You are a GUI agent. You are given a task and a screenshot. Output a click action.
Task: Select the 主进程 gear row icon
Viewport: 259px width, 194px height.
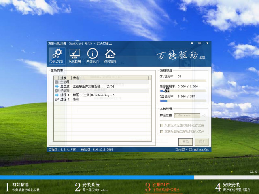pos(57,82)
